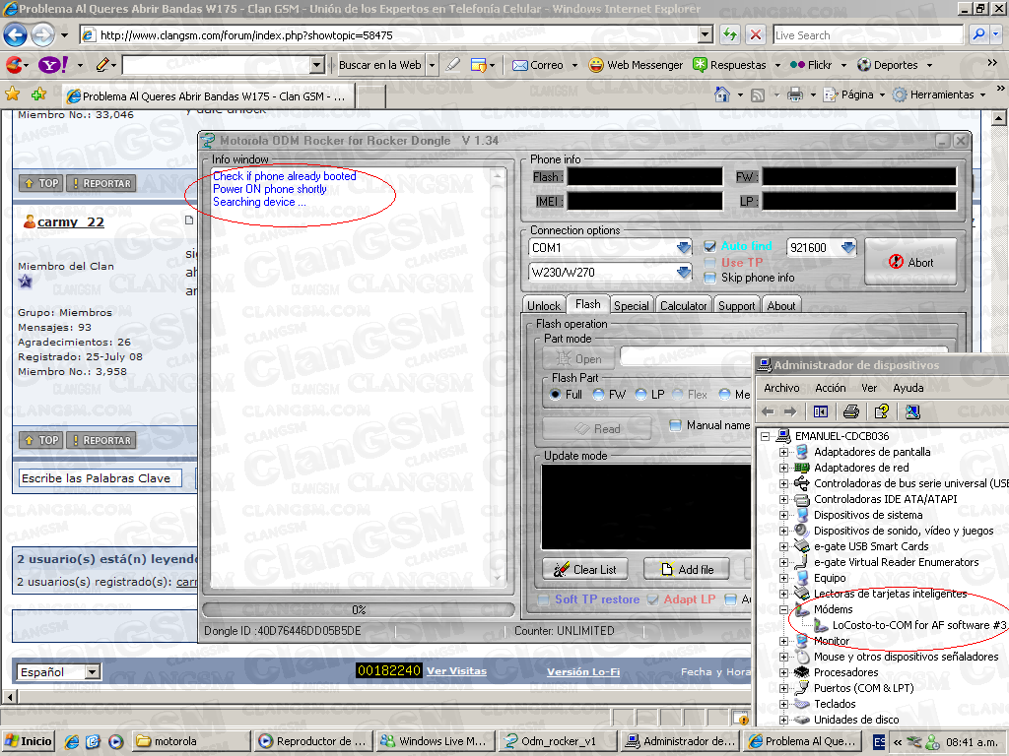This screenshot has width=1009, height=756.
Task: Click the Clear List button
Action: tap(587, 570)
